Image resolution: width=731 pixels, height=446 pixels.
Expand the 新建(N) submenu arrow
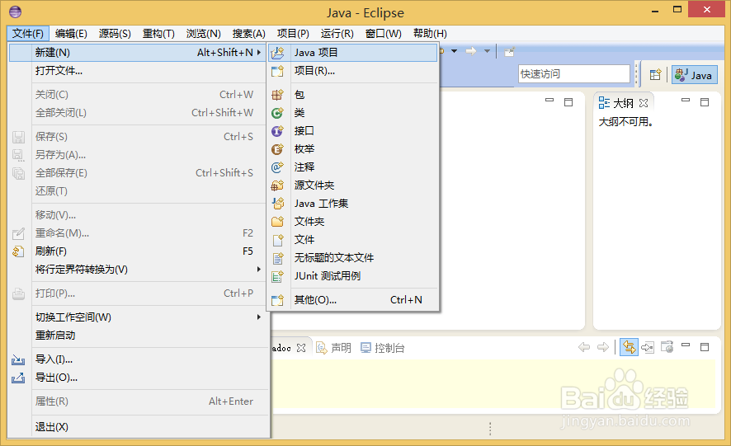coord(259,52)
